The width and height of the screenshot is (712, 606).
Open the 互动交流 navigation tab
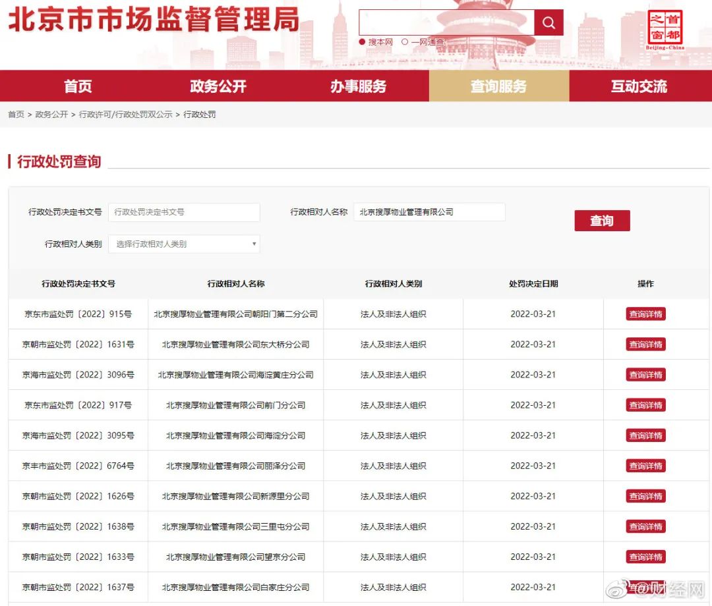coord(638,85)
